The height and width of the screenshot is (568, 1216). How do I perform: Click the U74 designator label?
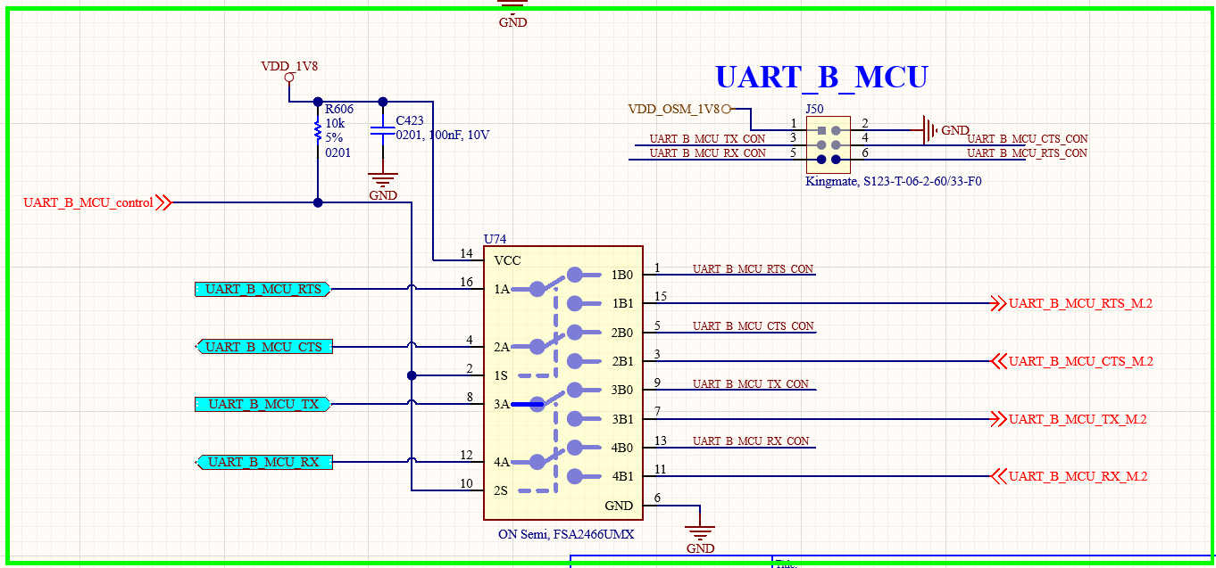[495, 239]
